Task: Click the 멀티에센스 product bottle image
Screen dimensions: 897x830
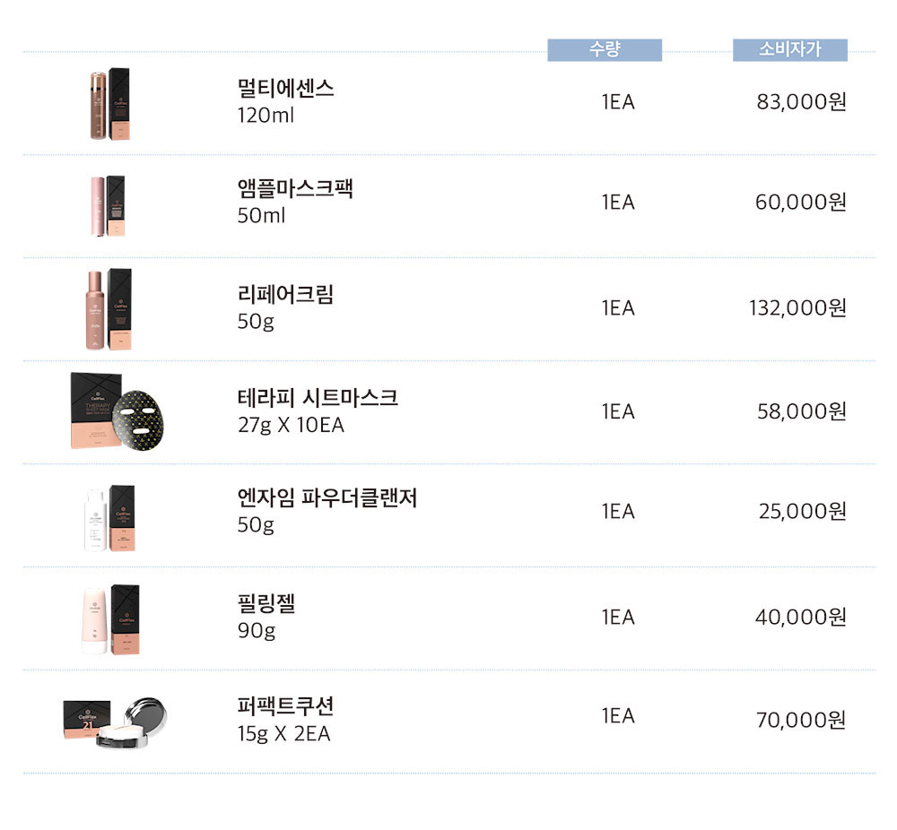Action: tap(109, 104)
